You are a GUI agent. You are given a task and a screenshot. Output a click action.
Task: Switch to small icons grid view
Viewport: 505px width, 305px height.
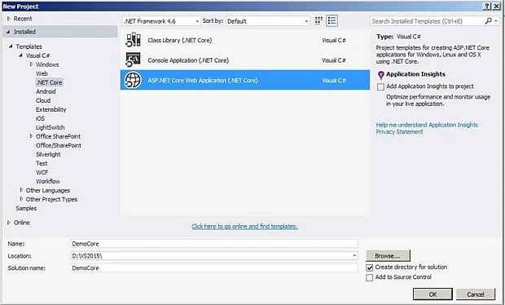318,21
